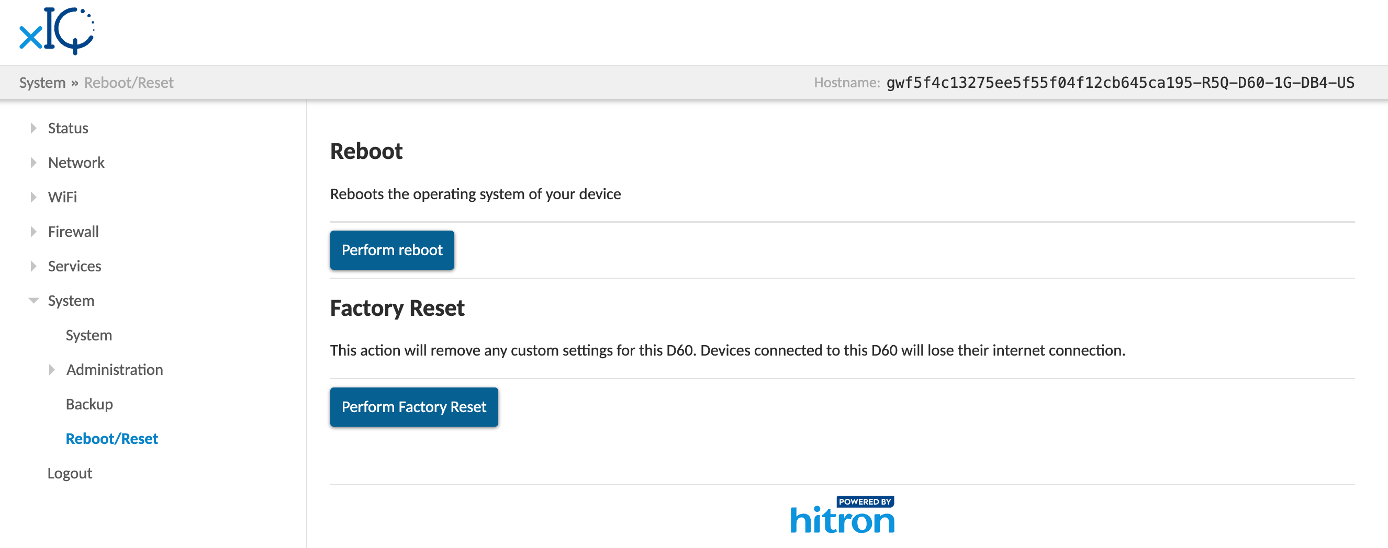
Task: Expand the Status menu arrow
Action: pyautogui.click(x=33, y=128)
